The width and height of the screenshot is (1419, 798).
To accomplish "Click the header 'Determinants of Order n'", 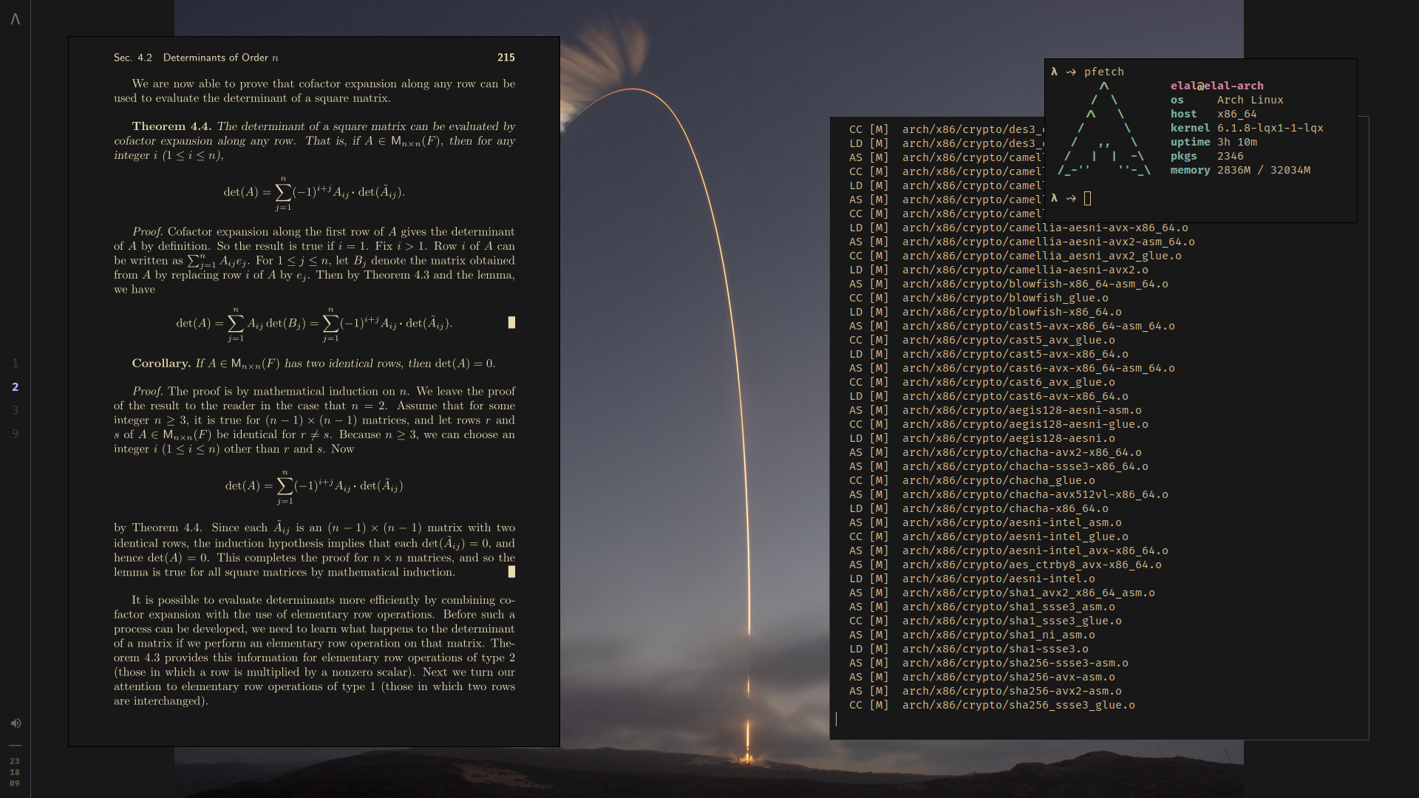I will [221, 58].
